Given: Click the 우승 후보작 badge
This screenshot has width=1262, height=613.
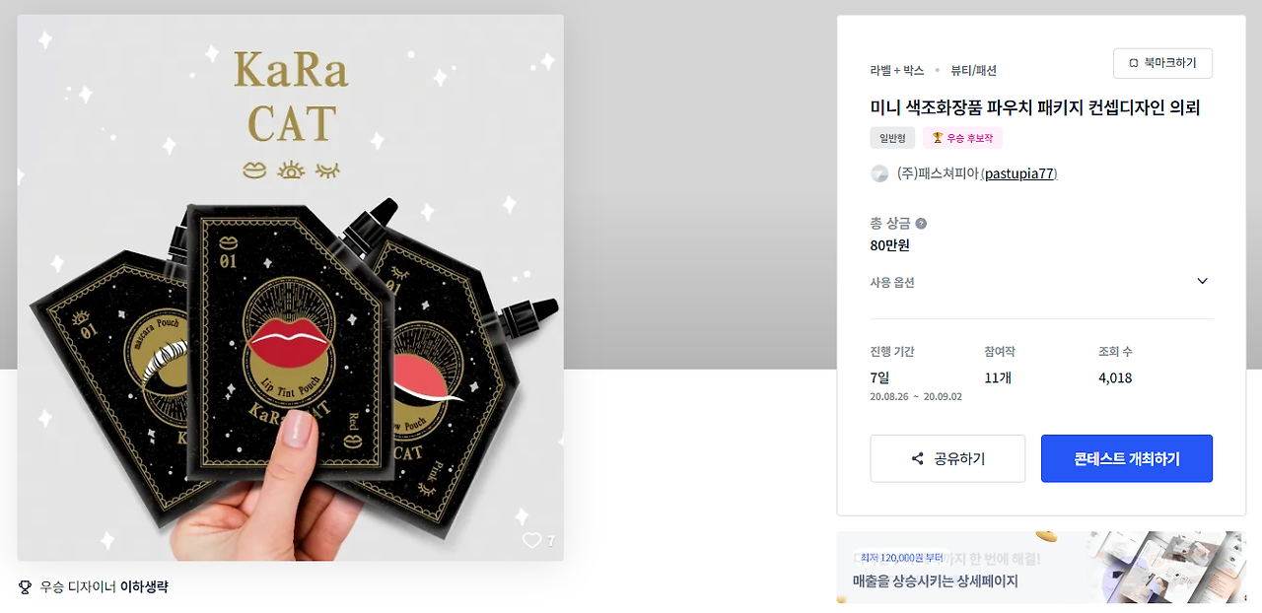Looking at the screenshot, I should click(962, 138).
